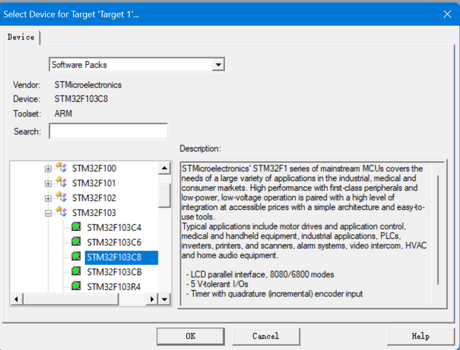The height and width of the screenshot is (350, 460).
Task: Click the Description box vertical scrollbar
Action: click(438, 230)
